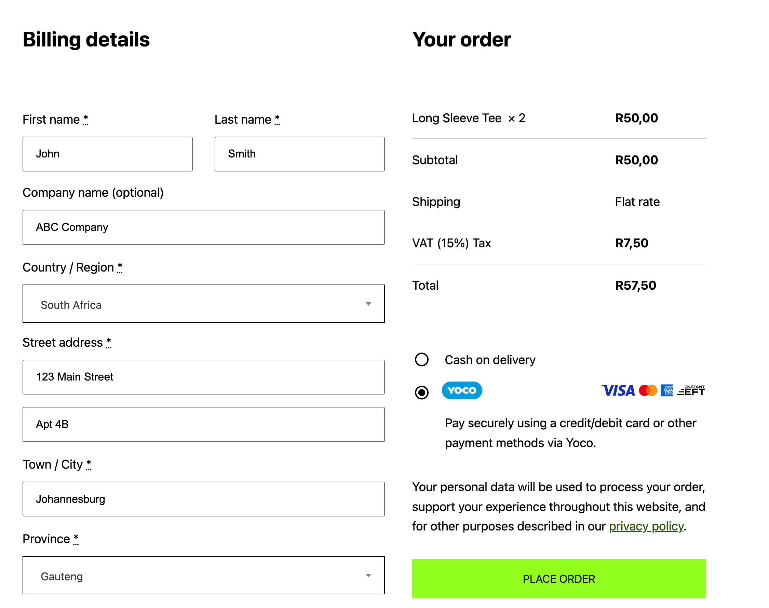
Task: Click the Gauteng province select box
Action: click(x=203, y=575)
